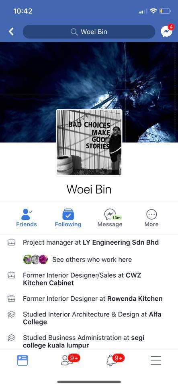Open Messenger icon with badge
The image size is (178, 387).
pyautogui.click(x=167, y=31)
